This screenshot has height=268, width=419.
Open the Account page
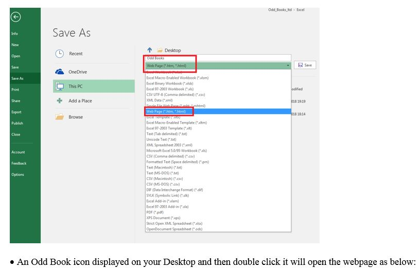18,152
